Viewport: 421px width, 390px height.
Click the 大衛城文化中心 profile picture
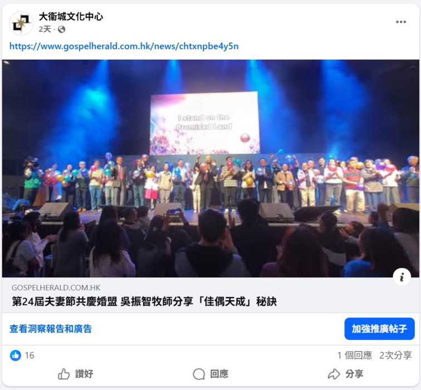22,23
